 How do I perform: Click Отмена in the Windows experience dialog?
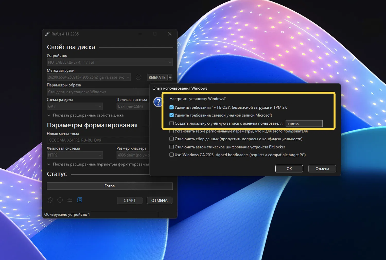[x=322, y=169]
